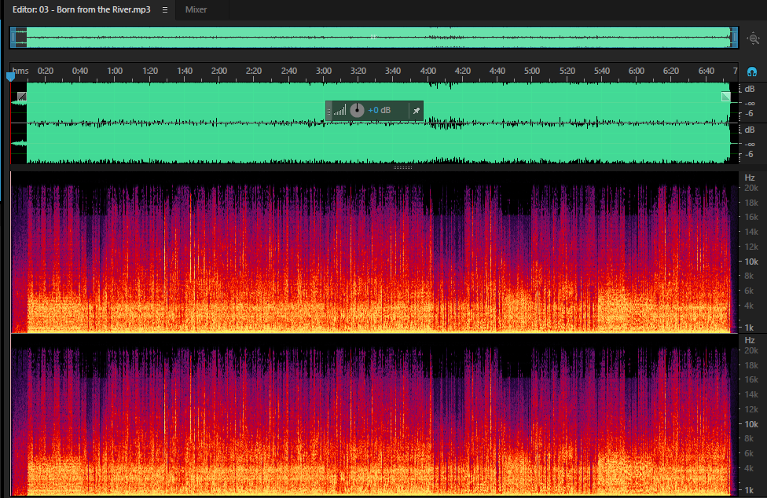767x498 pixels.
Task: Click the 1:40 mark on the time ruler
Action: (185, 71)
